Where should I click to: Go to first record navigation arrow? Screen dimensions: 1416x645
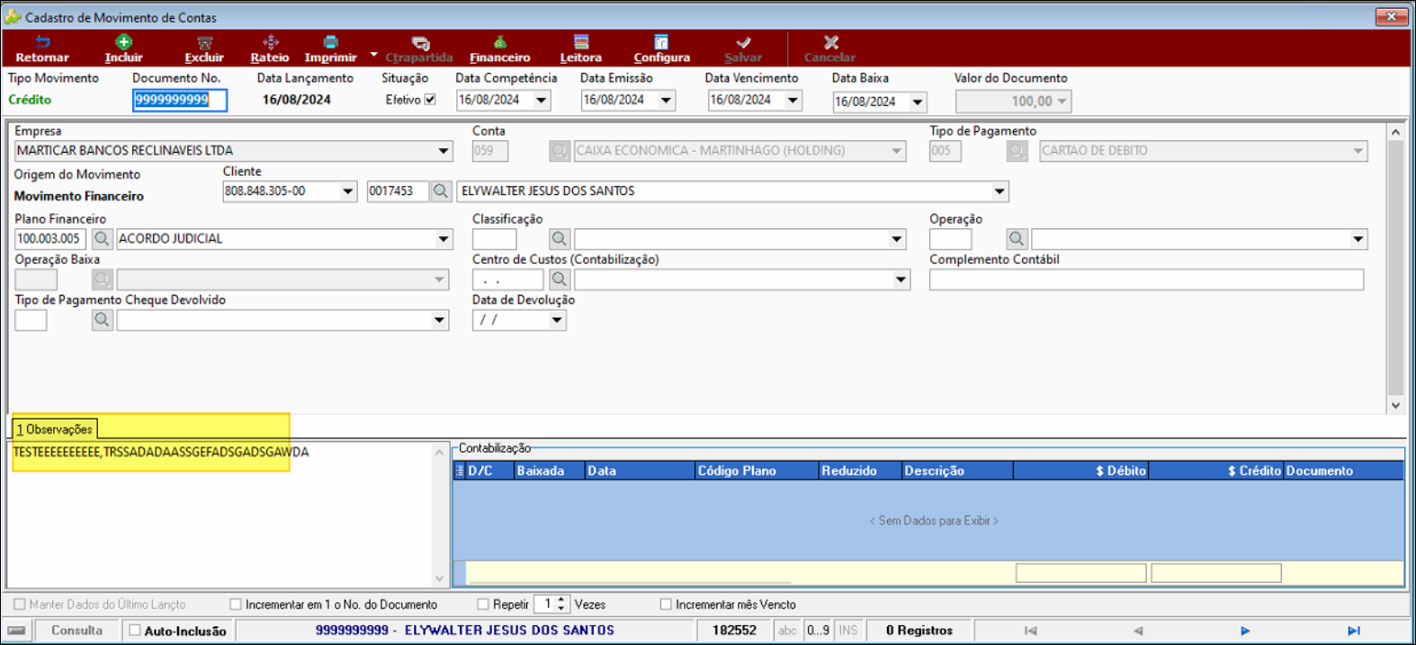point(1030,631)
